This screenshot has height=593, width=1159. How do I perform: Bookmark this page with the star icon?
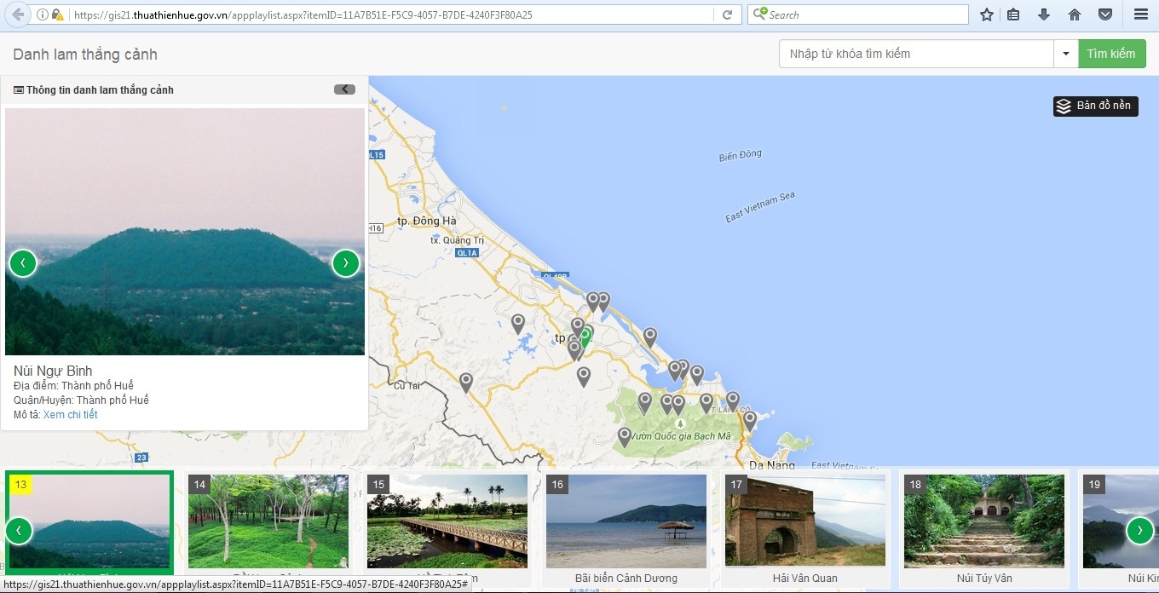coord(987,14)
